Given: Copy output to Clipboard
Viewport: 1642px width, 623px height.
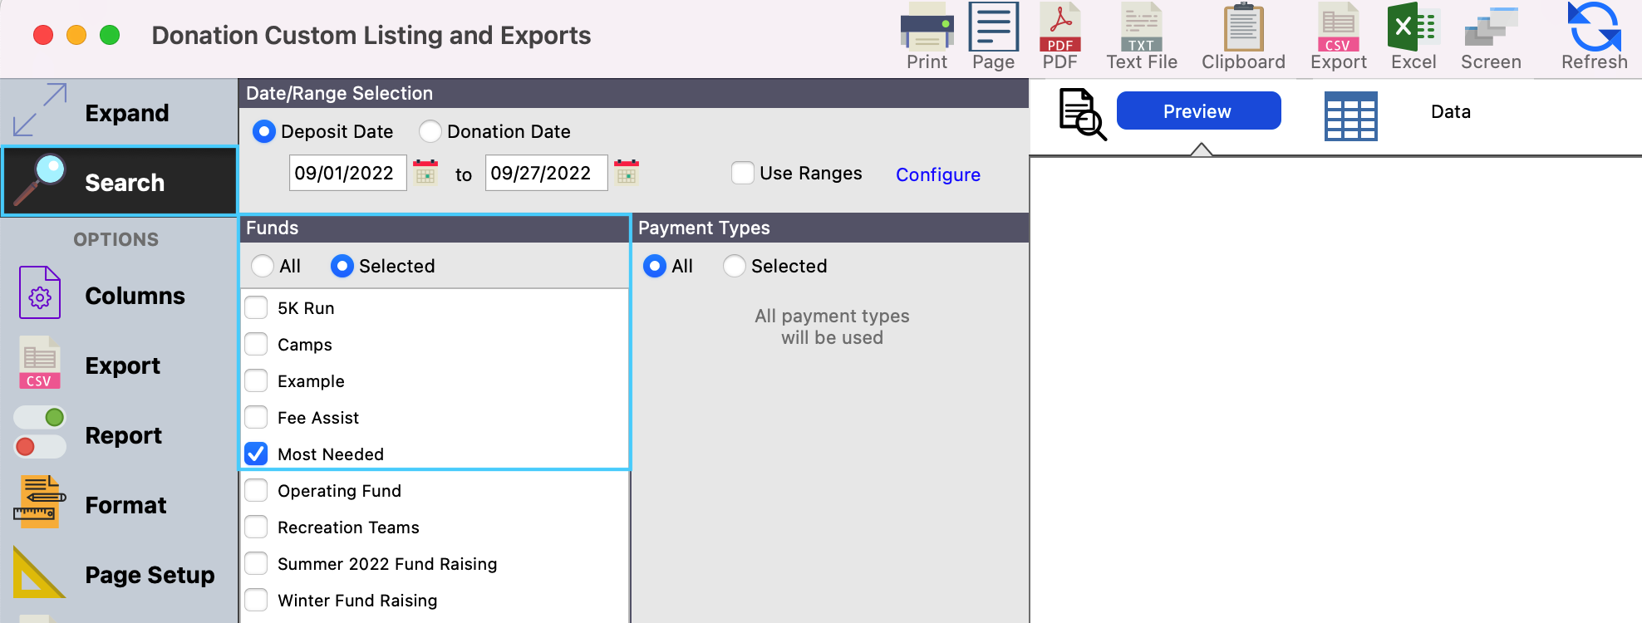Looking at the screenshot, I should [1243, 37].
